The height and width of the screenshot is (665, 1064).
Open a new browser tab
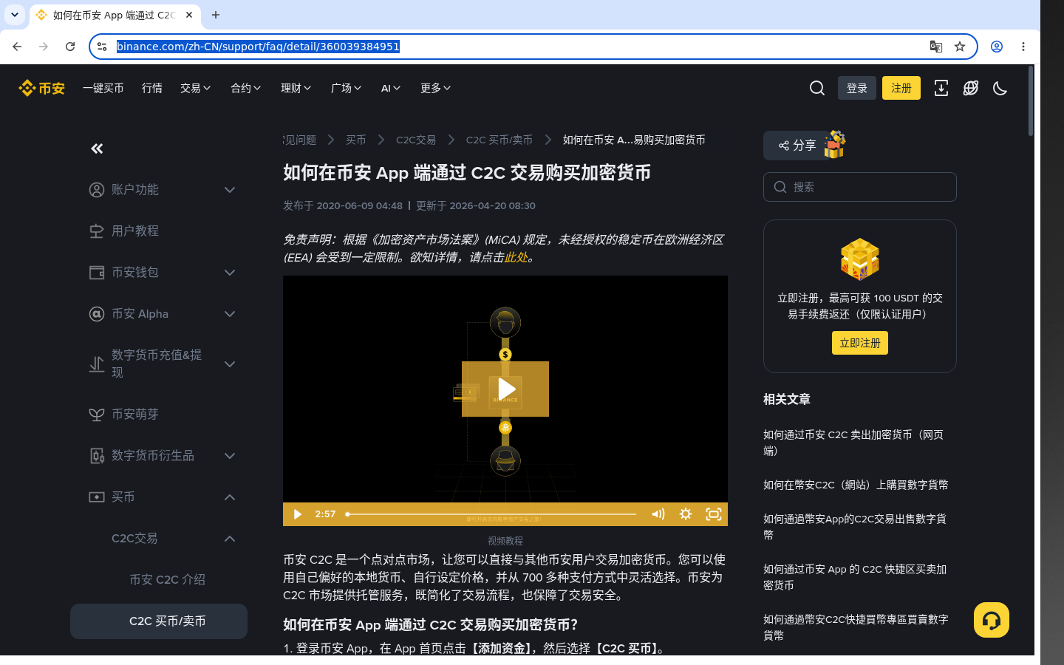pyautogui.click(x=216, y=15)
